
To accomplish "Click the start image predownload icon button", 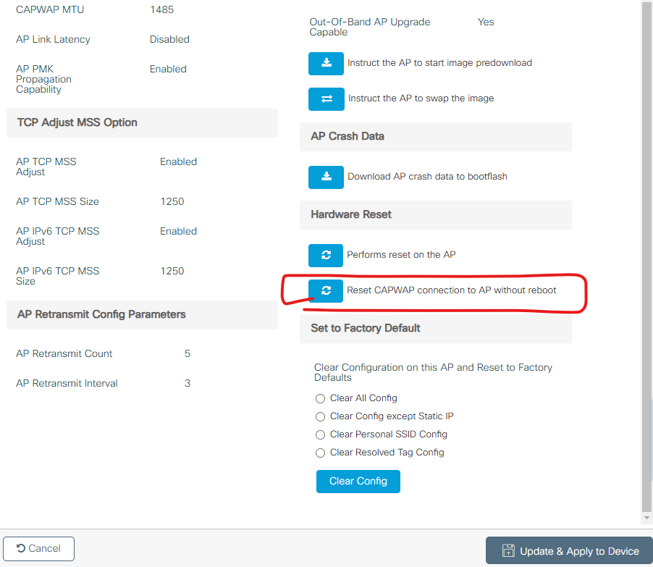I will click(x=326, y=63).
